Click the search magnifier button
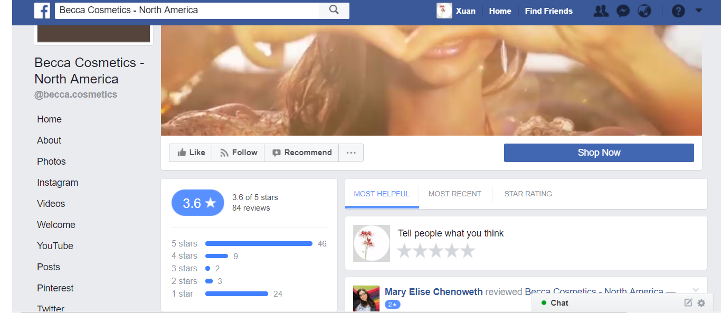Image resolution: width=721 pixels, height=313 pixels. (334, 10)
